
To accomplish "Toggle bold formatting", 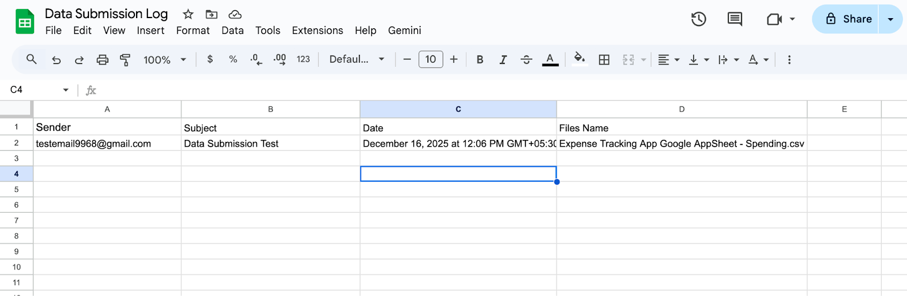I will pos(480,59).
